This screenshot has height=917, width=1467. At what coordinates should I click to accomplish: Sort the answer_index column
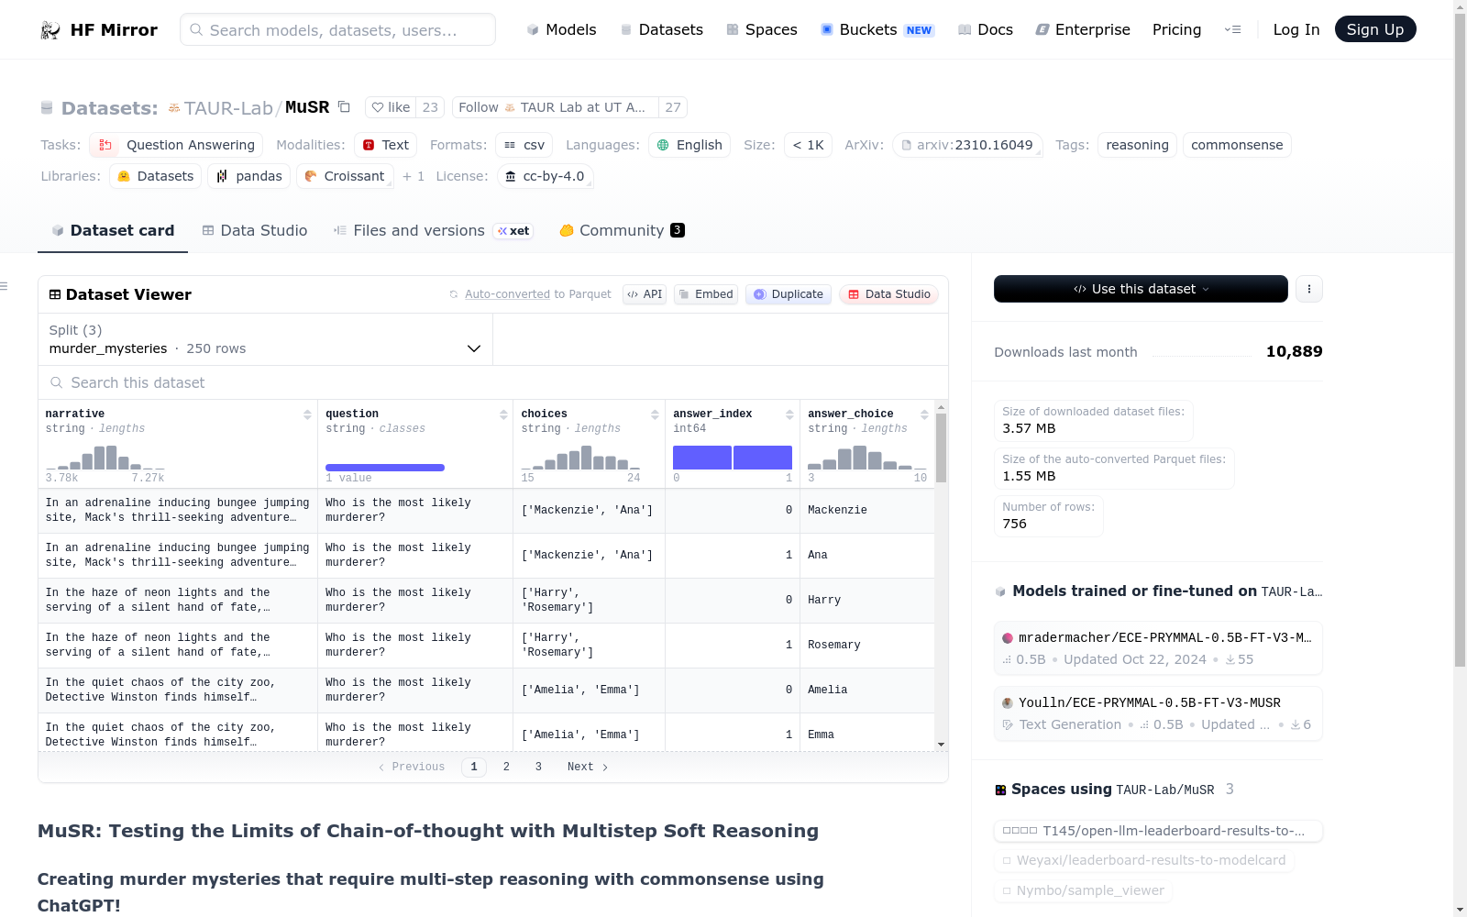[789, 414]
